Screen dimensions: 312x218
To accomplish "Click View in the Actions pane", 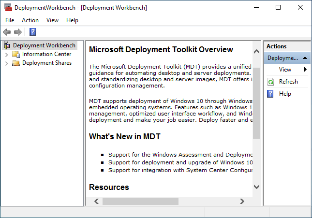I will [285, 70].
